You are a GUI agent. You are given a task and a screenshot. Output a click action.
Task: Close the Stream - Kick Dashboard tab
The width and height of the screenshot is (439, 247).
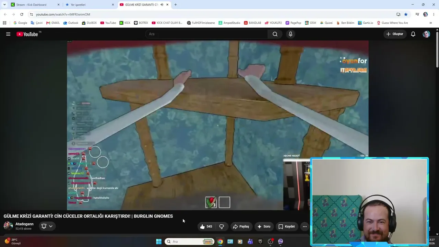[x=58, y=5]
